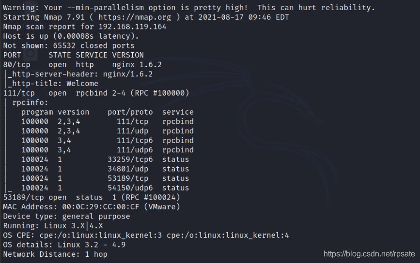This screenshot has height=263, width=420.
Task: Click the IP address 192.168.119.164
Action: pos(132,27)
